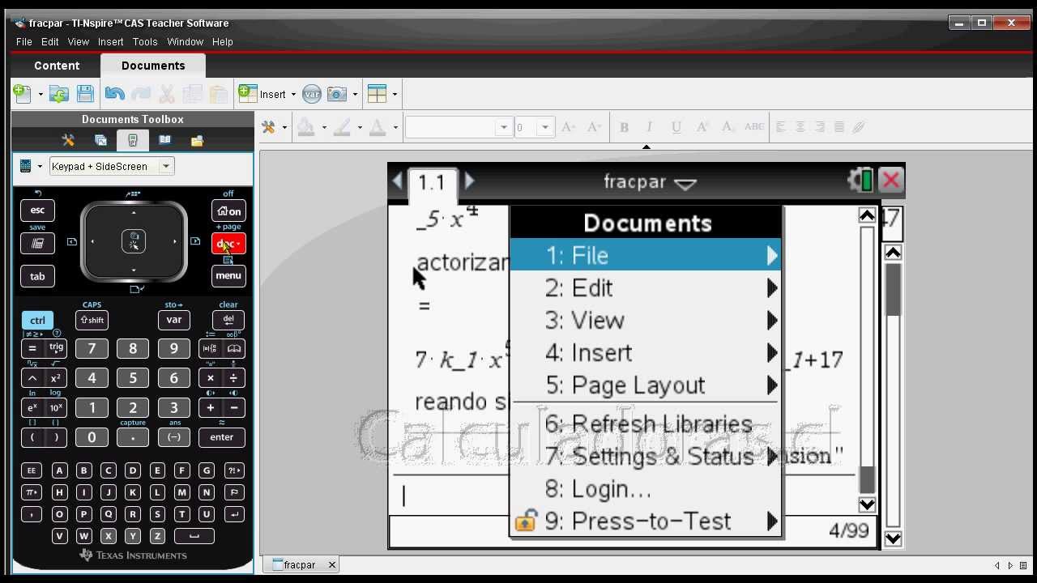The width and height of the screenshot is (1037, 583).
Task: Click the pi key on keypad
Action: click(x=32, y=492)
